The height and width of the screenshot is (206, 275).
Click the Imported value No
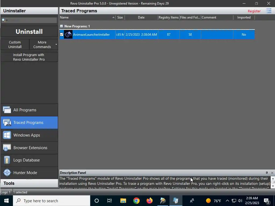[244, 35]
